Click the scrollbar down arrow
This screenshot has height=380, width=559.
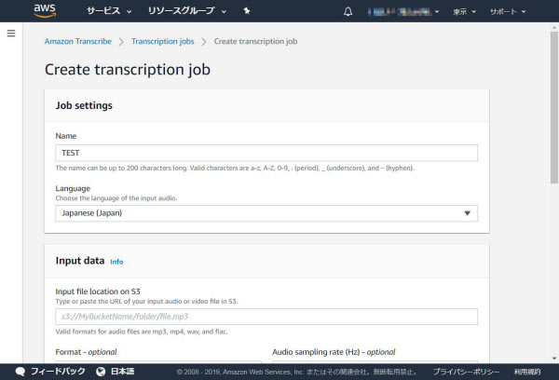click(554, 359)
